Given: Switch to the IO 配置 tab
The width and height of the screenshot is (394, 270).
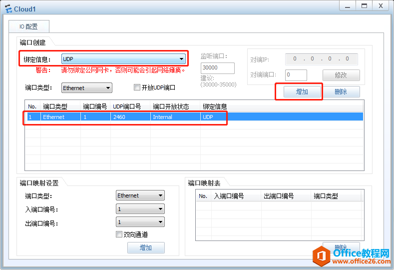Looking at the screenshot, I should click(29, 26).
